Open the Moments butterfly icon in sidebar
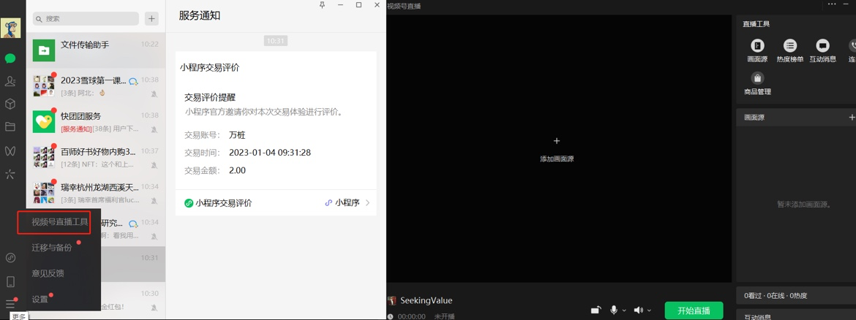 point(10,151)
